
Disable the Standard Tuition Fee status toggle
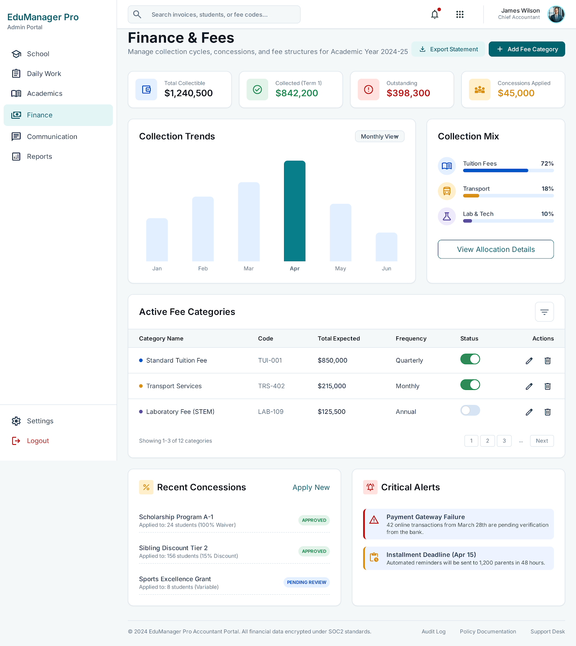pyautogui.click(x=470, y=359)
